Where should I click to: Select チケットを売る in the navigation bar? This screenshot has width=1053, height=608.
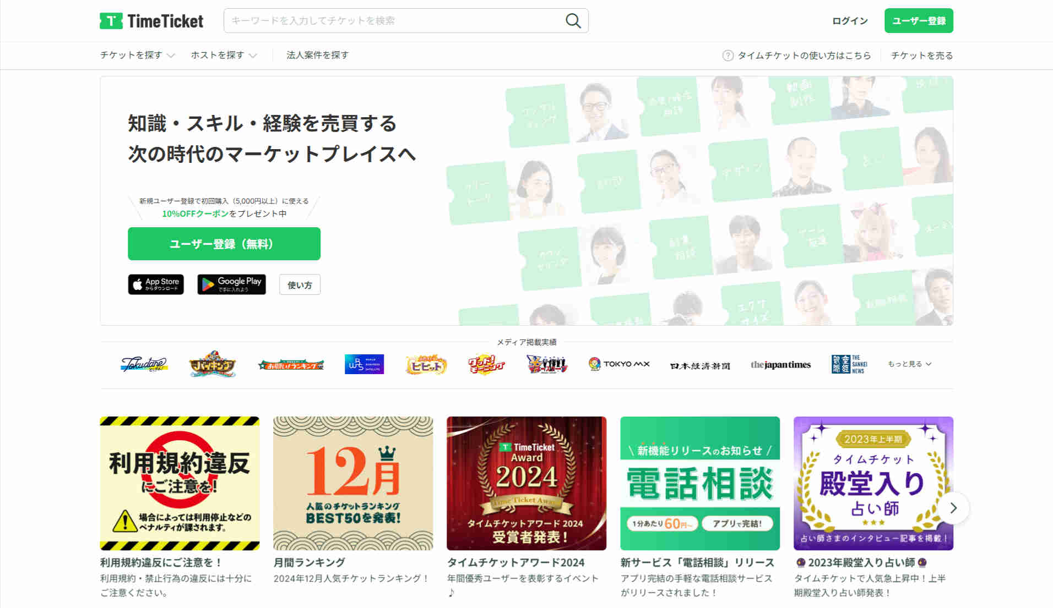[x=921, y=56]
